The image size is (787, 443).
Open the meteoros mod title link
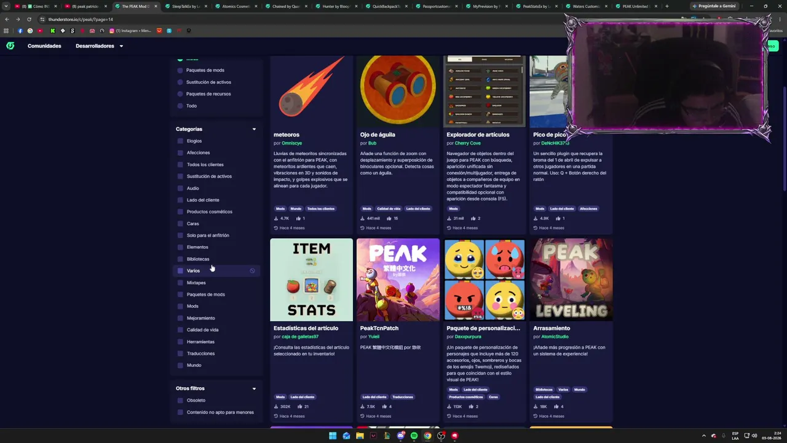(x=287, y=135)
